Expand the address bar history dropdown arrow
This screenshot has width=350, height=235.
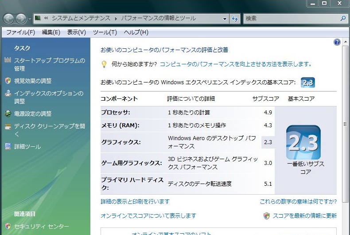(225, 19)
